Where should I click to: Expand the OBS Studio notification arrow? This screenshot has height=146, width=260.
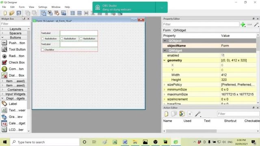point(162,8)
